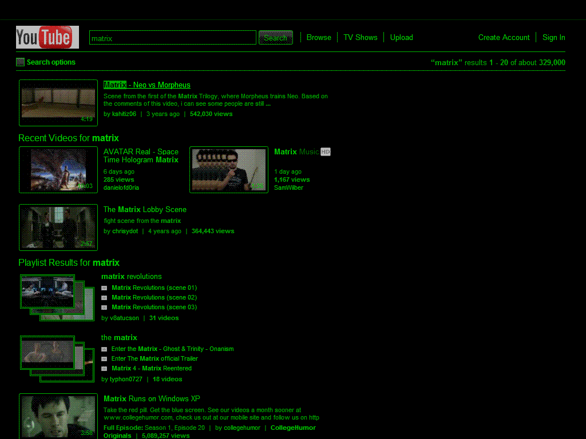Click video icon beside Matrix 4 - Matrix Reentered

104,369
